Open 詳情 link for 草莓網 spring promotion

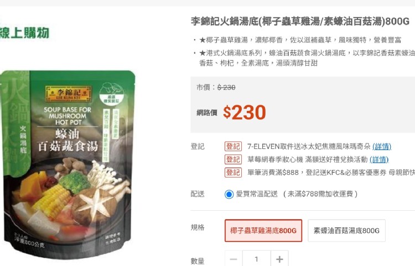pyautogui.click(x=379, y=159)
